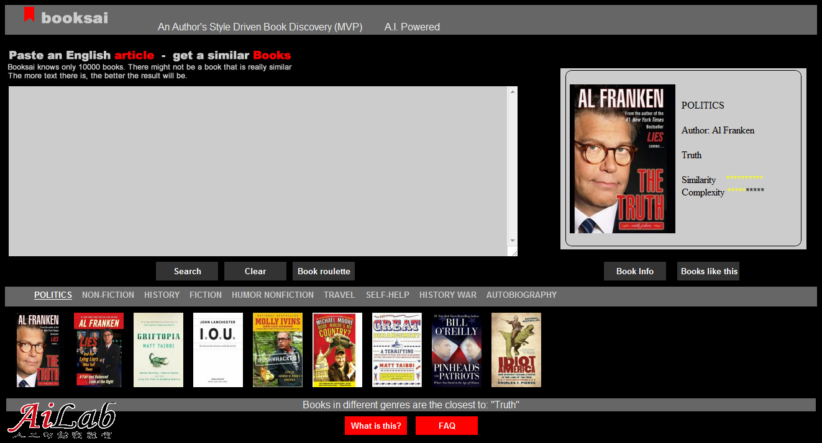
Task: Click the "A.I. Powered" header text
Action: [x=412, y=27]
